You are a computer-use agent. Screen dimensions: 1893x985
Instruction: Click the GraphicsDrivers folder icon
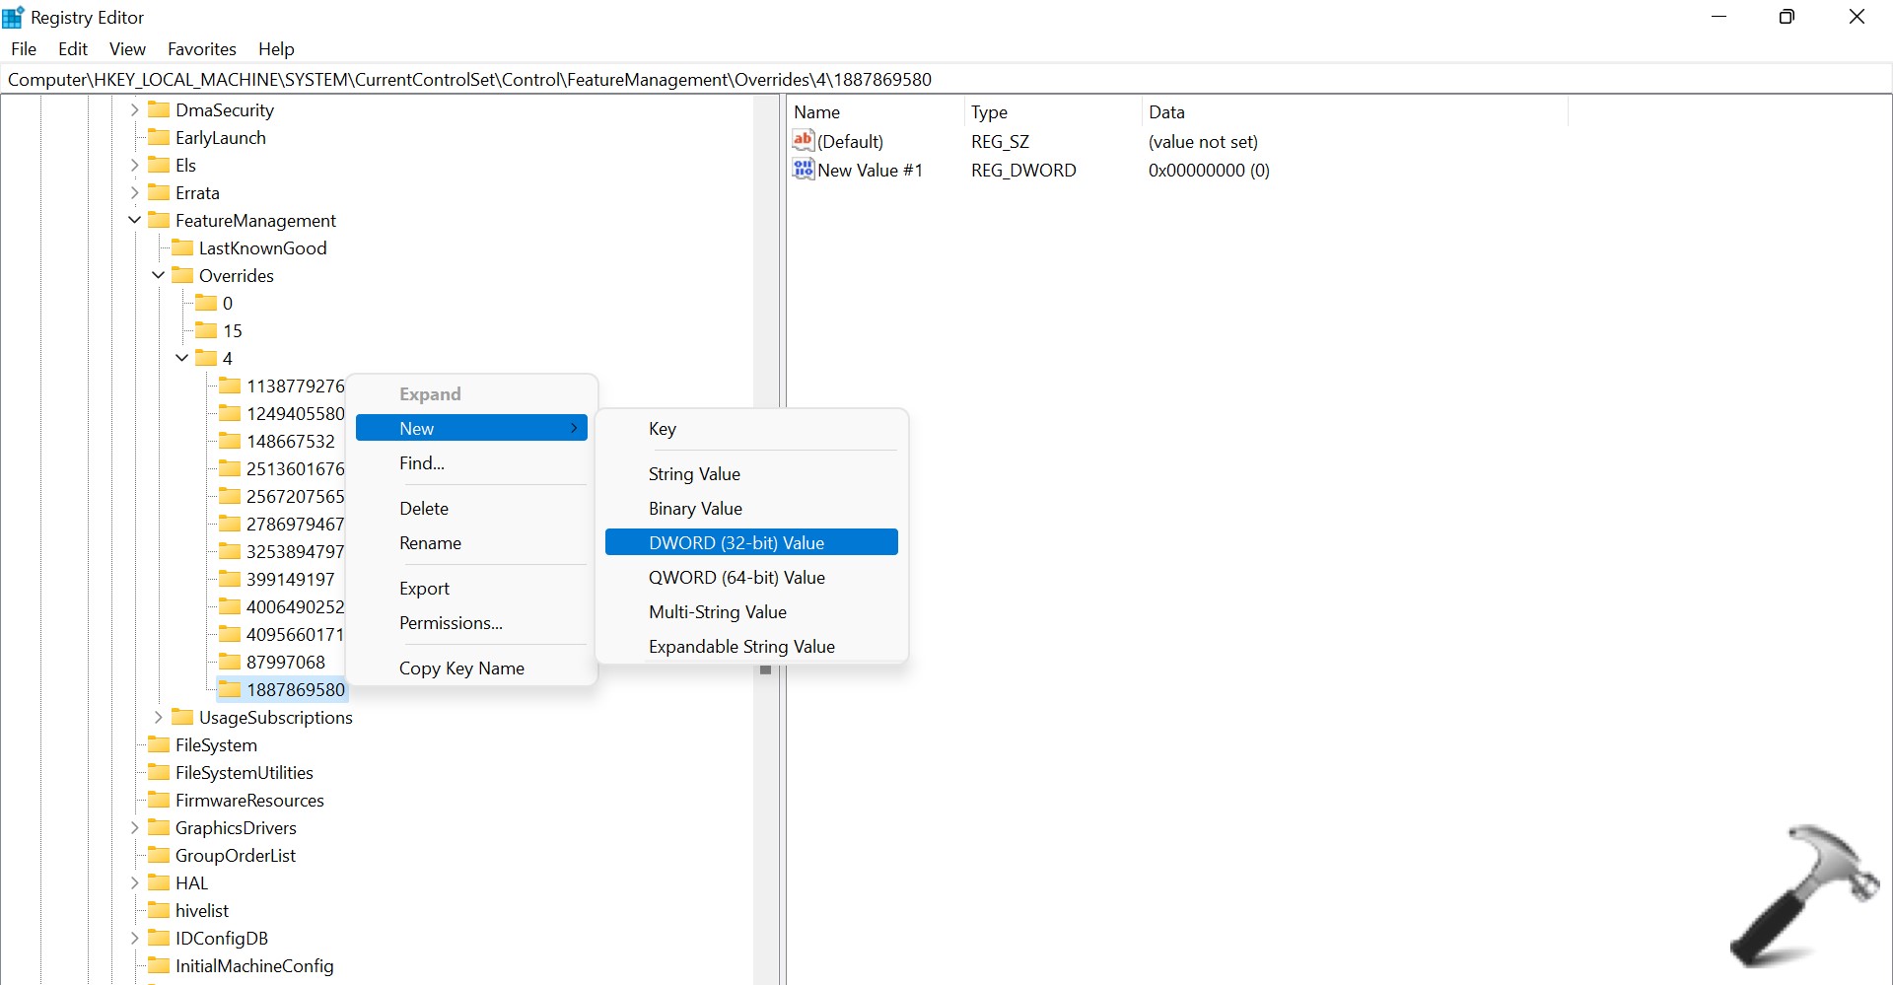tap(159, 827)
